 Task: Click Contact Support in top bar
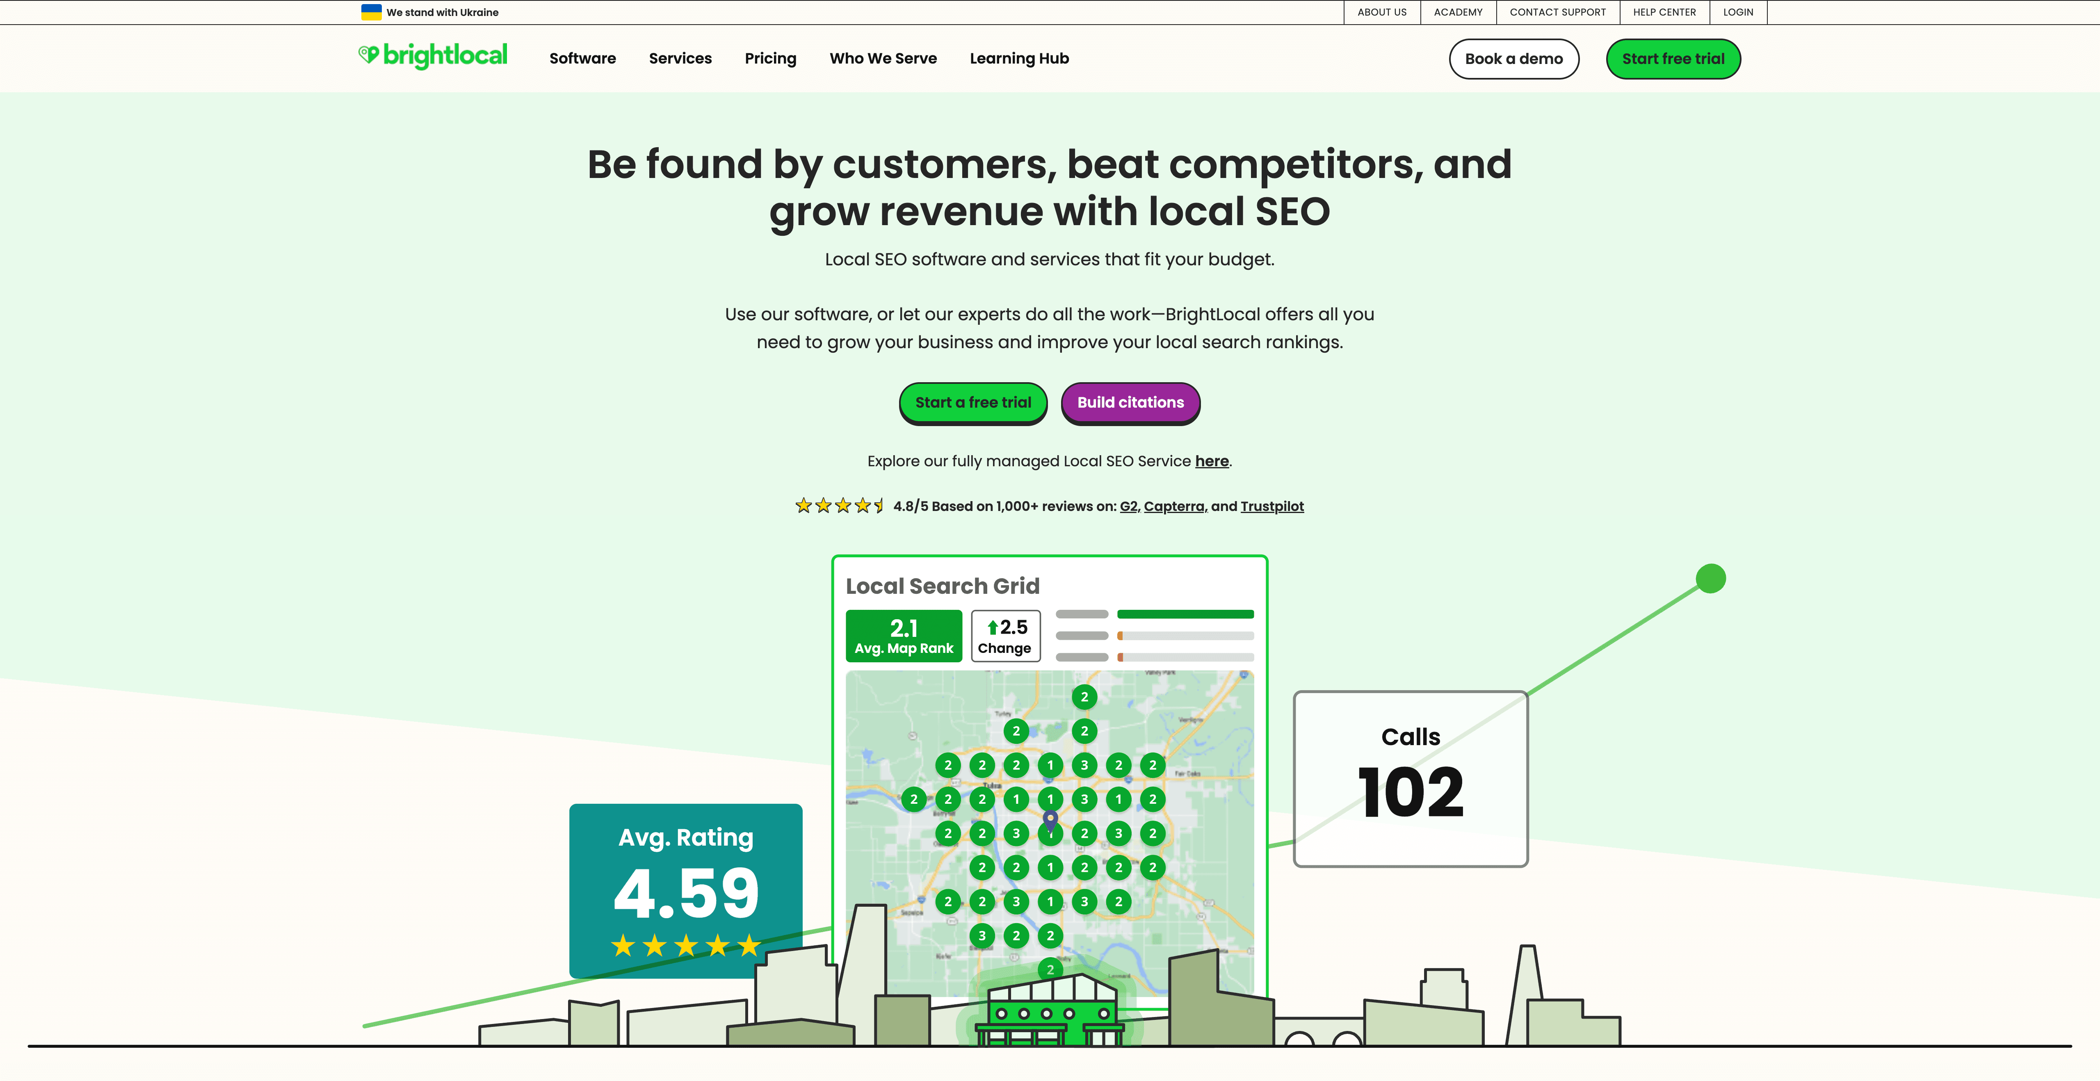click(1557, 12)
